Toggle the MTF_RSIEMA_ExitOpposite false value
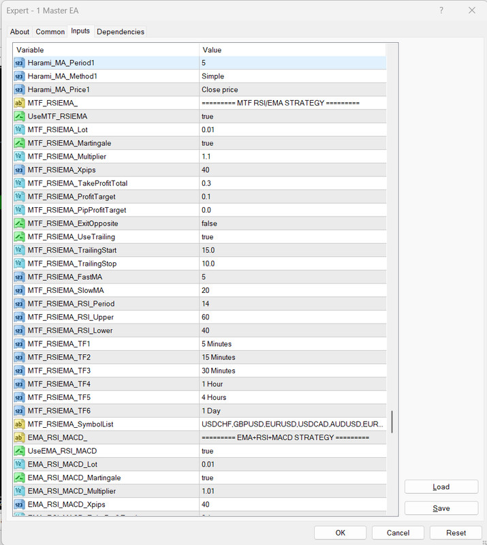The image size is (487, 545). 293,223
